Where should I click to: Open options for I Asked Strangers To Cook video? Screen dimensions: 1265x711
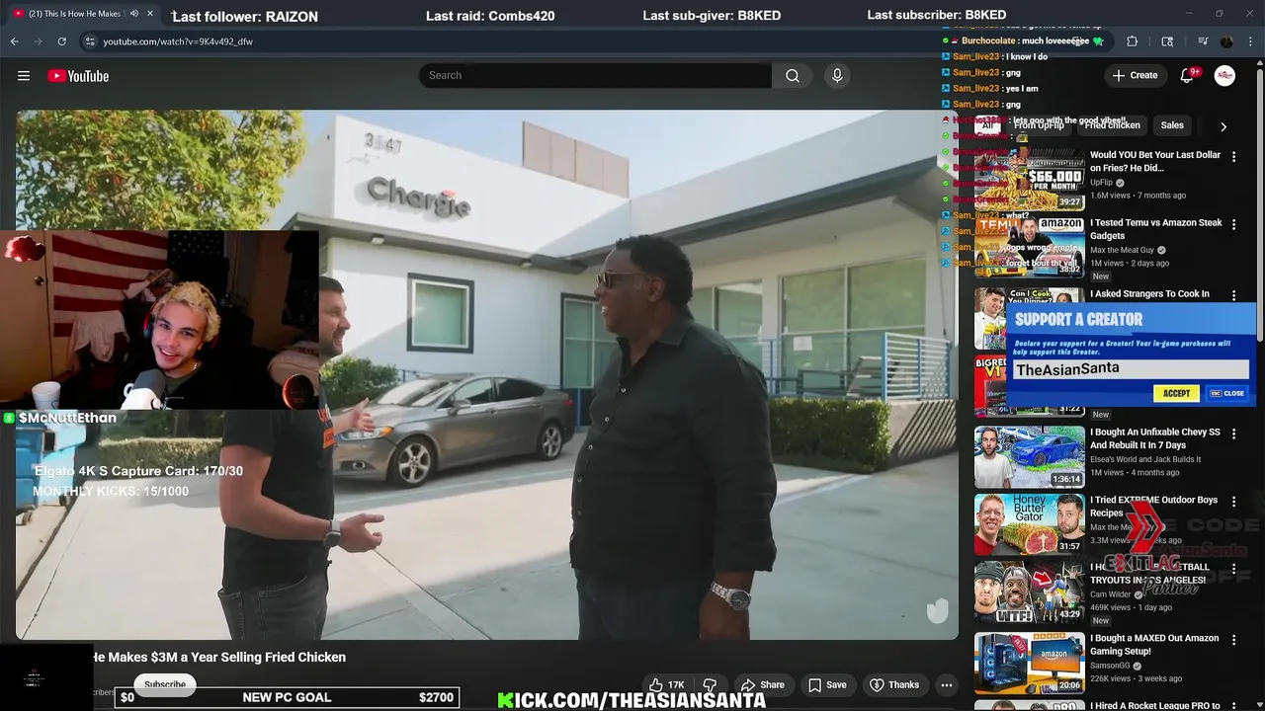point(1233,295)
